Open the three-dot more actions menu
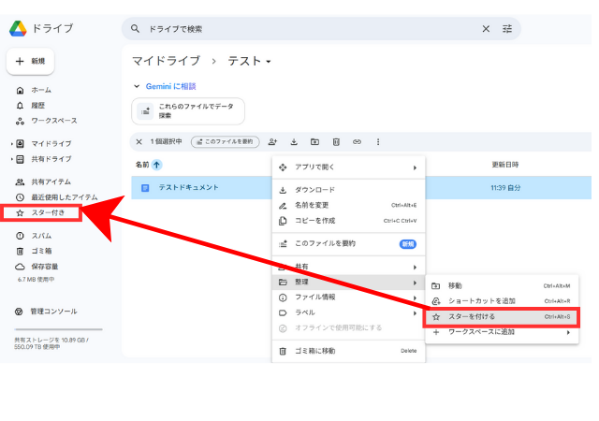Image resolution: width=599 pixels, height=421 pixels. pos(378,142)
